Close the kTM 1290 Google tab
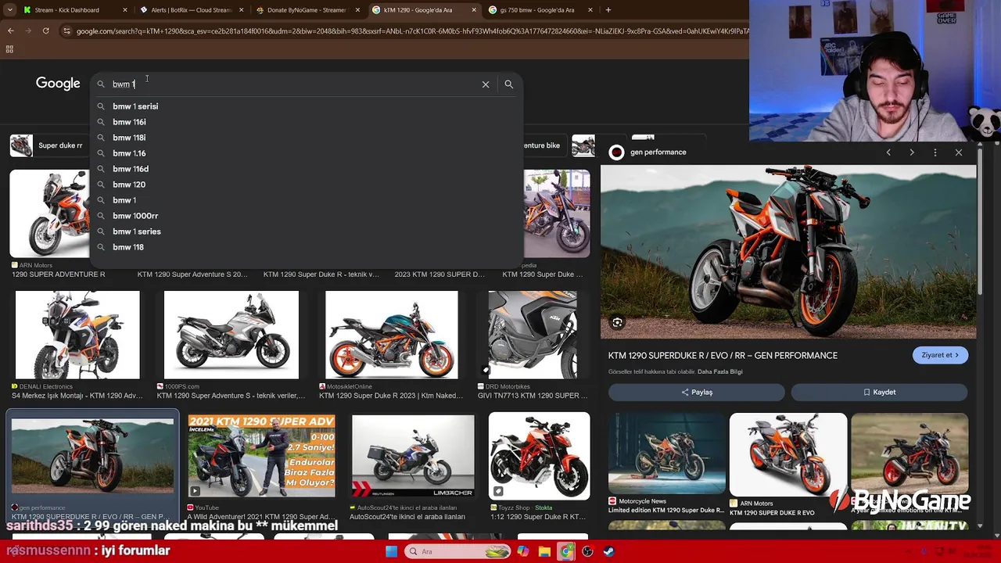This screenshot has width=1001, height=563. (473, 10)
